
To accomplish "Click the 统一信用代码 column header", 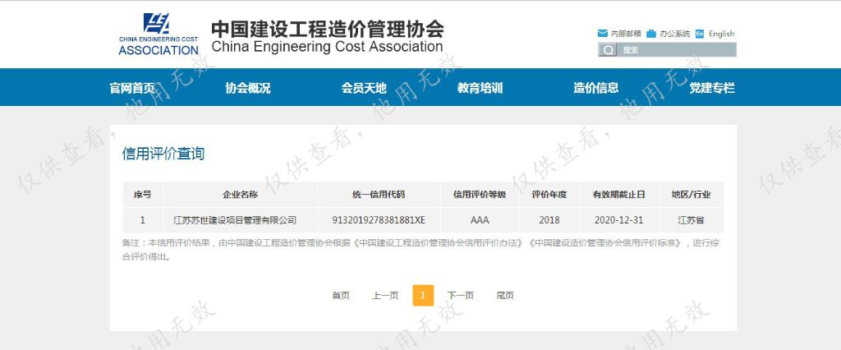I will point(379,195).
